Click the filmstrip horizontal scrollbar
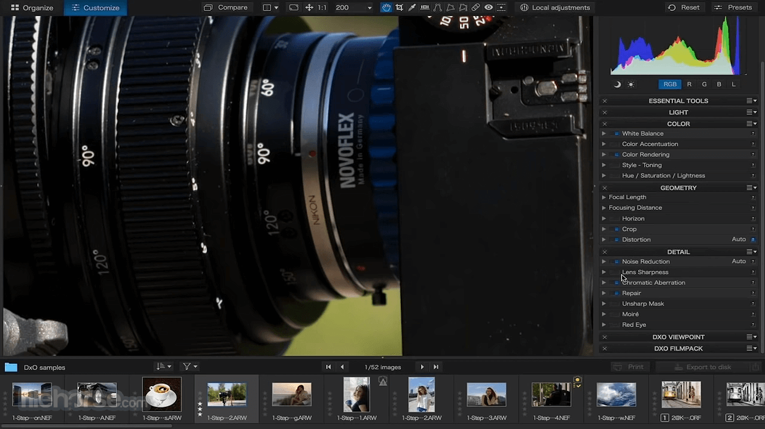The width and height of the screenshot is (765, 429). pyautogui.click(x=87, y=425)
